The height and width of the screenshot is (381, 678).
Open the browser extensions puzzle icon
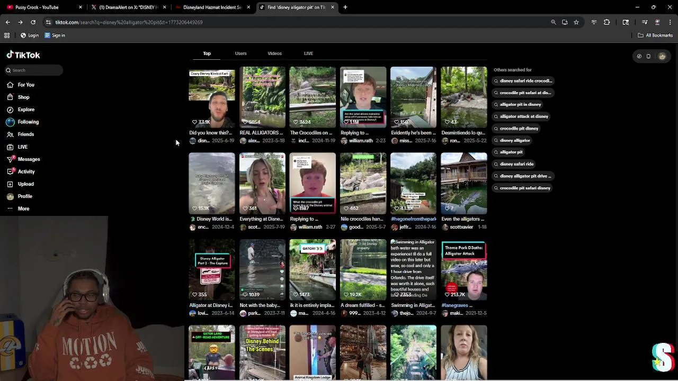coord(606,22)
